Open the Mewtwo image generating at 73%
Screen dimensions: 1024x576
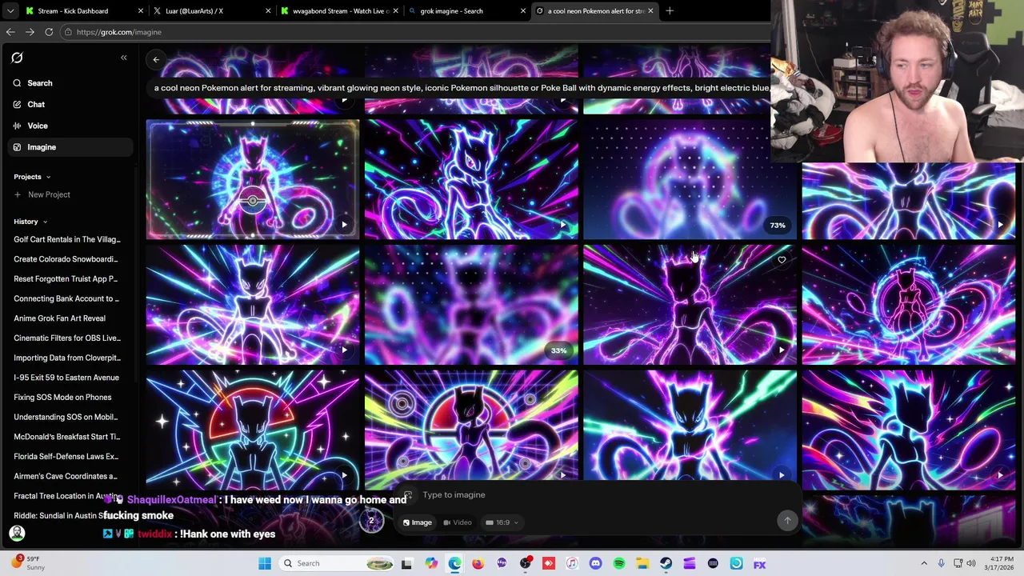(x=690, y=179)
